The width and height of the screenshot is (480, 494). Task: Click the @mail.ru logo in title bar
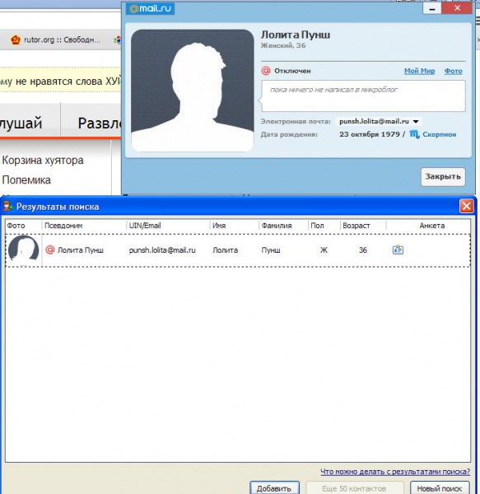coord(150,8)
